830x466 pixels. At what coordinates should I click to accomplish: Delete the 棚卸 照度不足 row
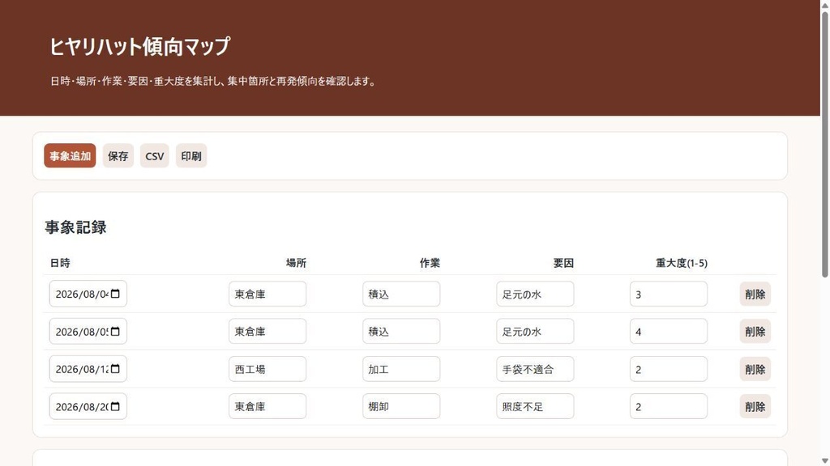click(x=755, y=406)
